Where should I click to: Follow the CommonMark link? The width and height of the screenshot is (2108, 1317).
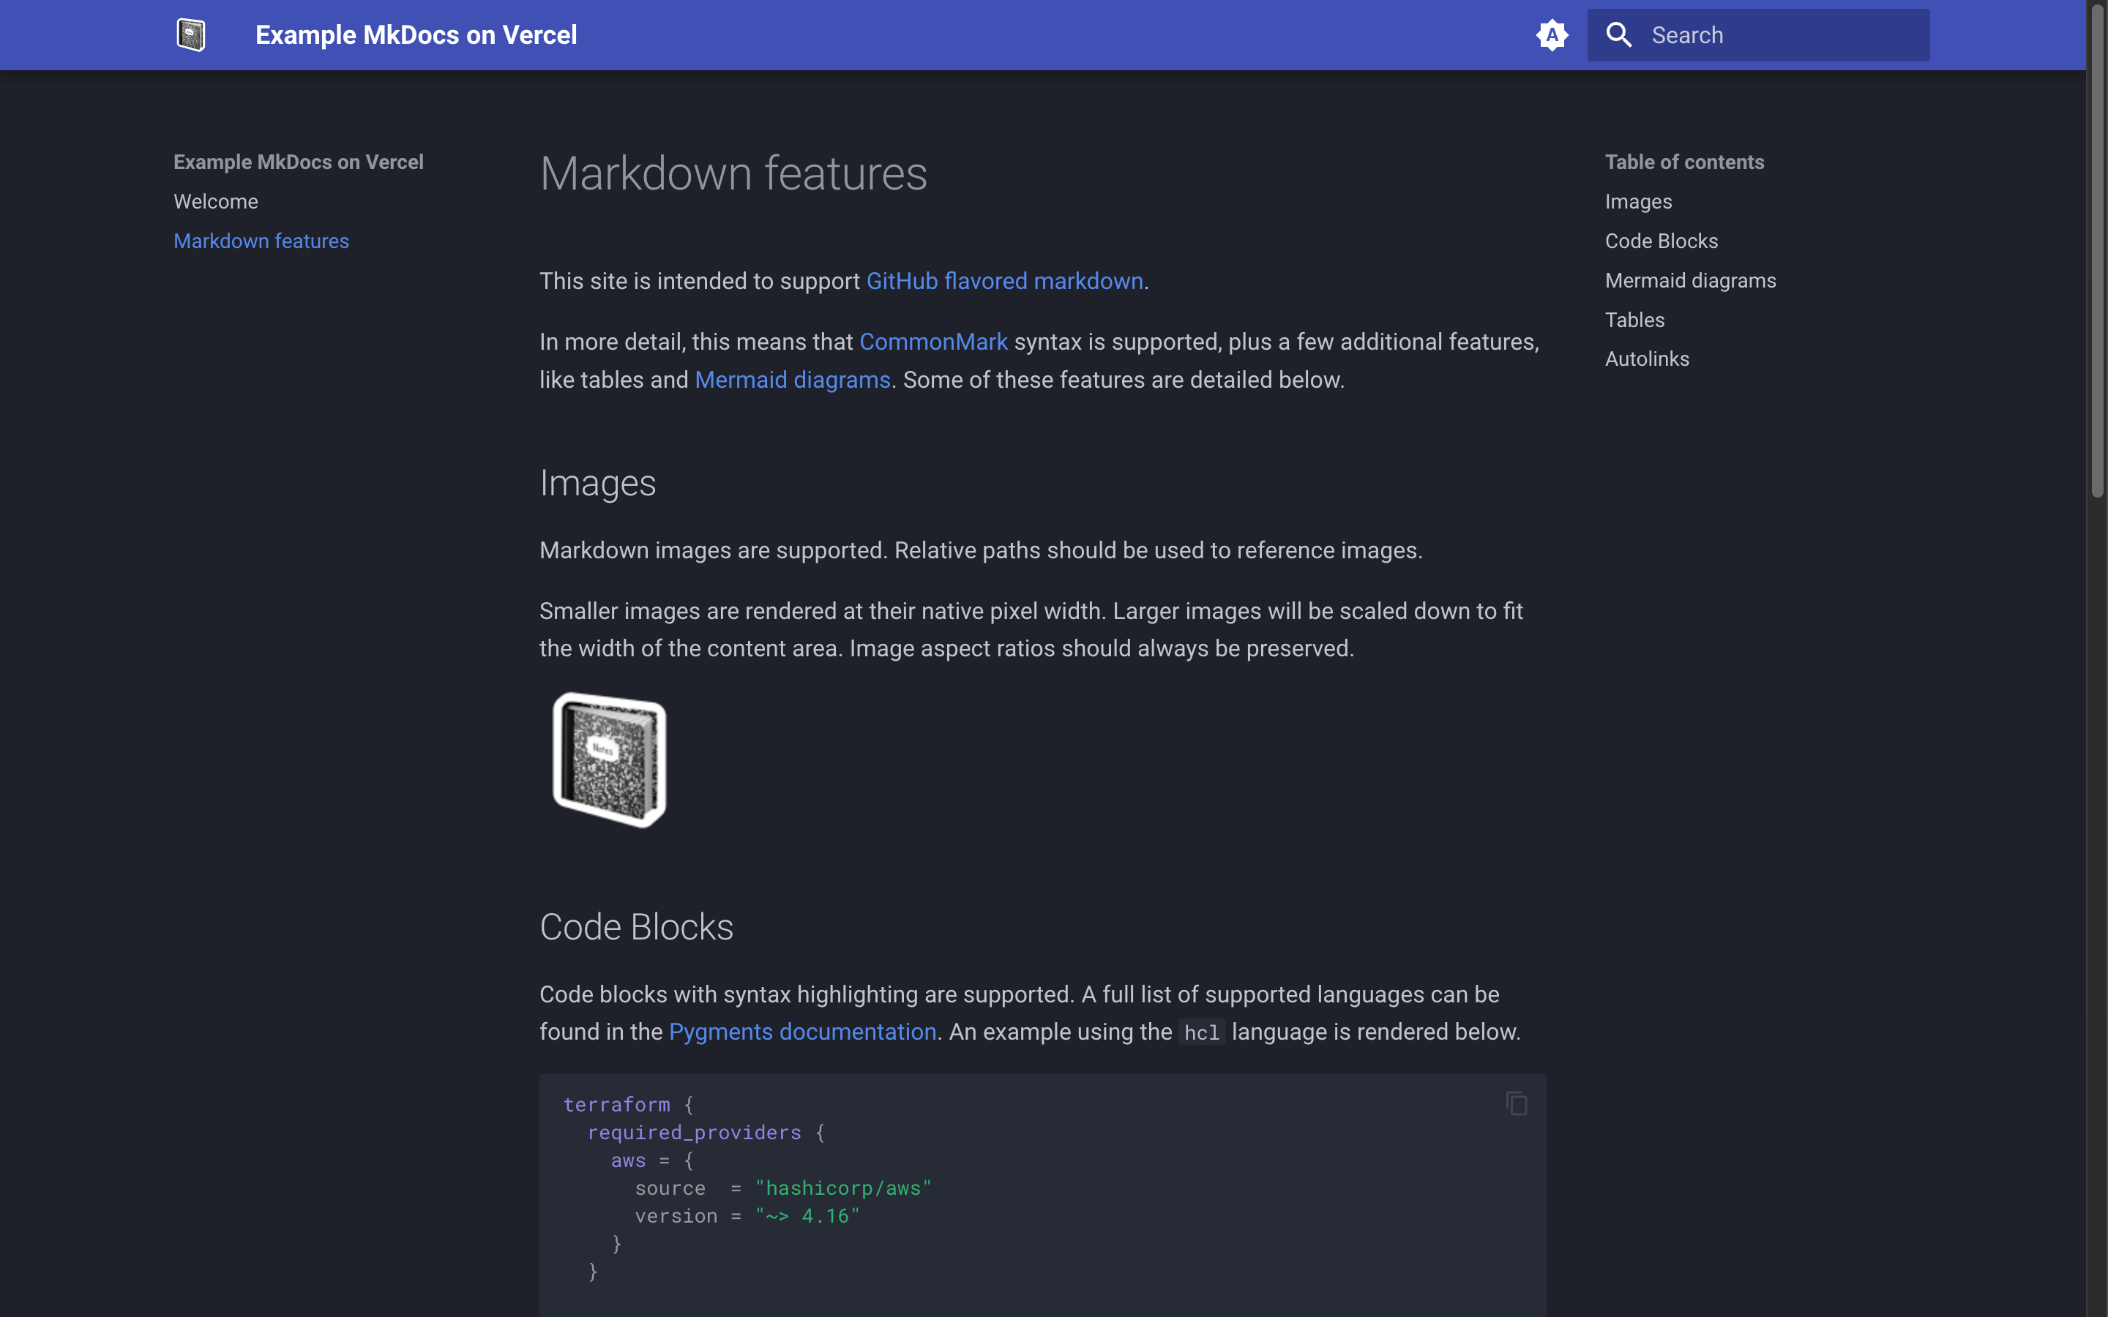[933, 342]
